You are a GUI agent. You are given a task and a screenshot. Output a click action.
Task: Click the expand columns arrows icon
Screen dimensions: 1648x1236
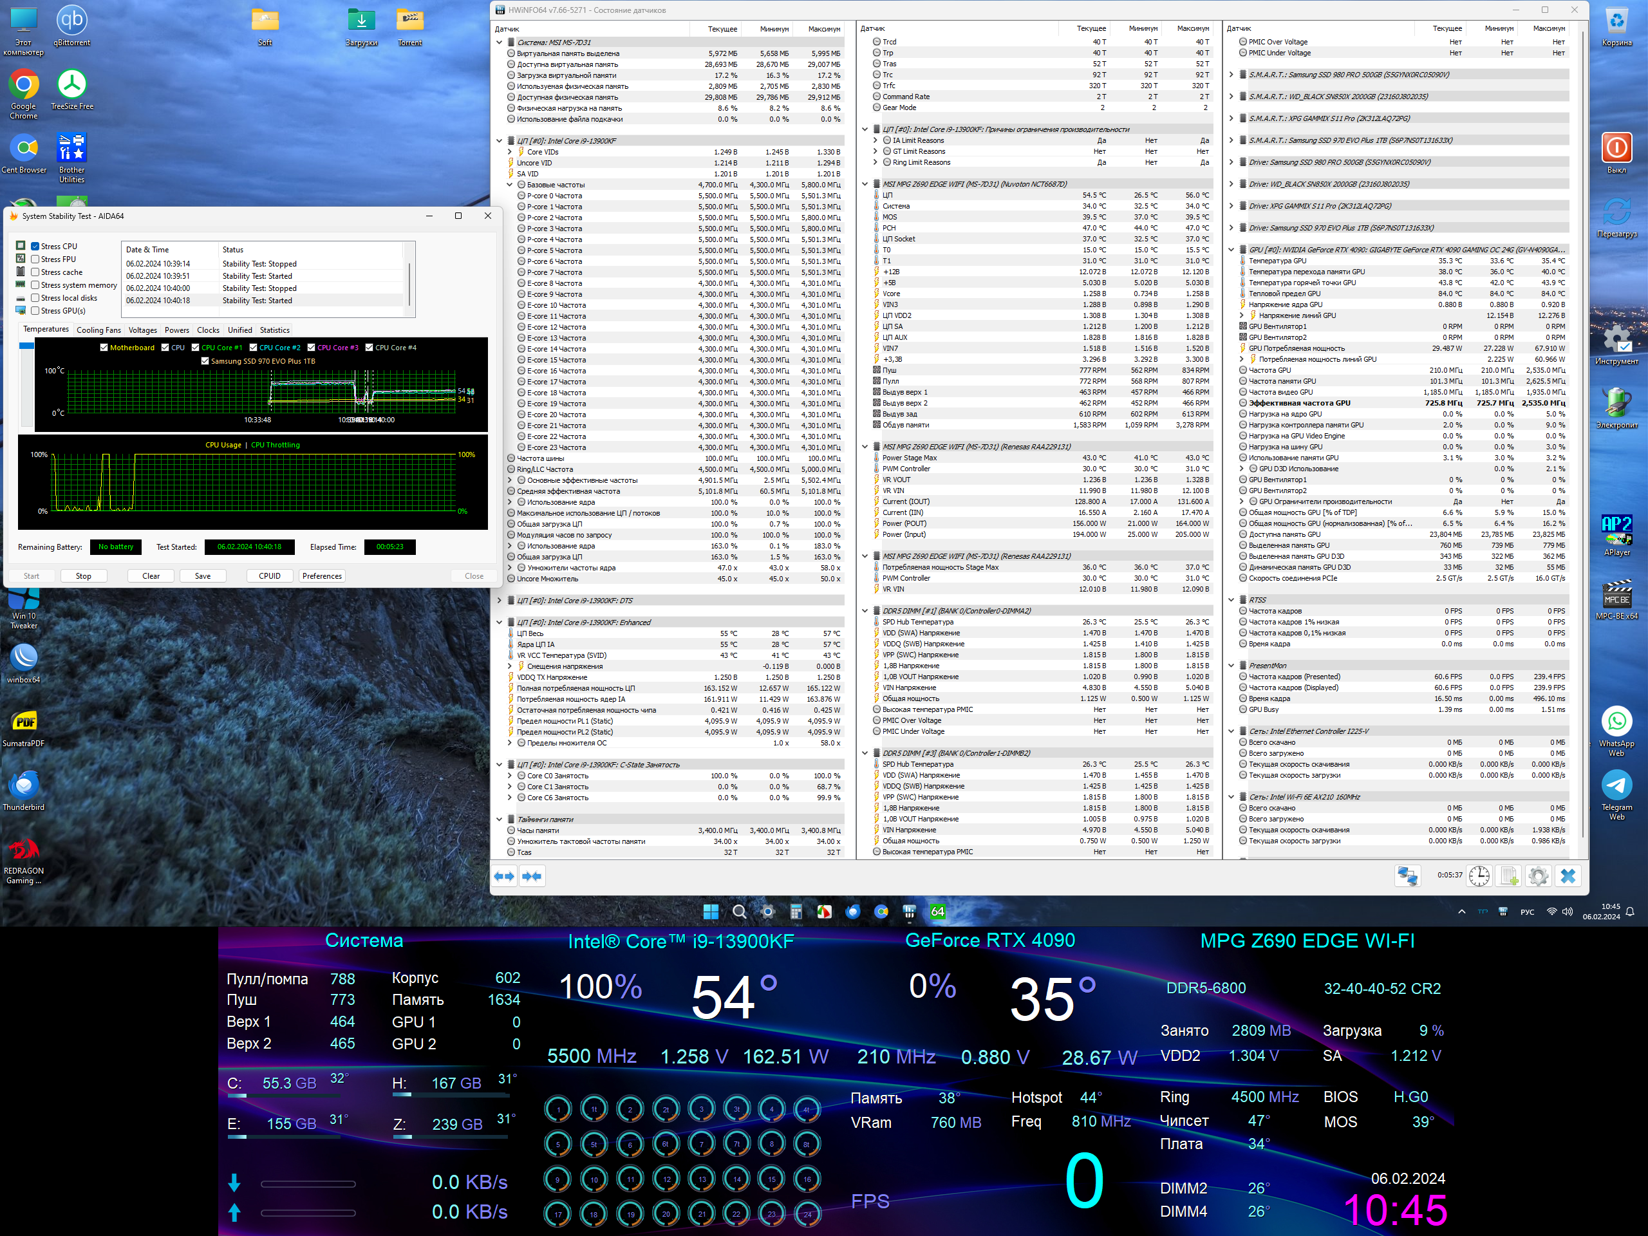click(505, 876)
